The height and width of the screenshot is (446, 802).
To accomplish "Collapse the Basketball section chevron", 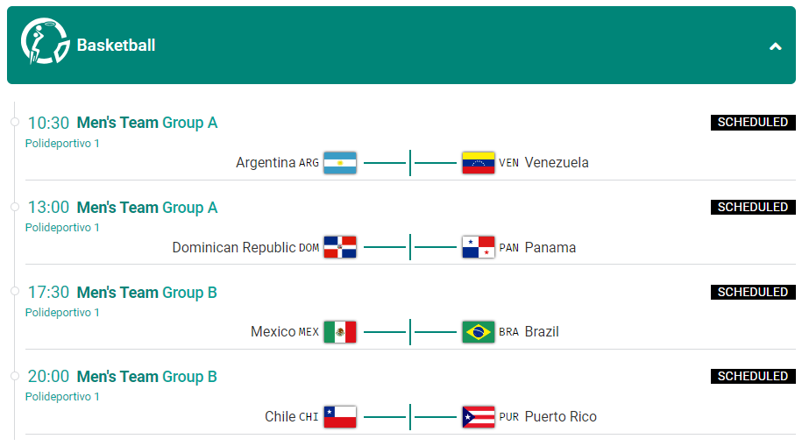I will pyautogui.click(x=776, y=46).
